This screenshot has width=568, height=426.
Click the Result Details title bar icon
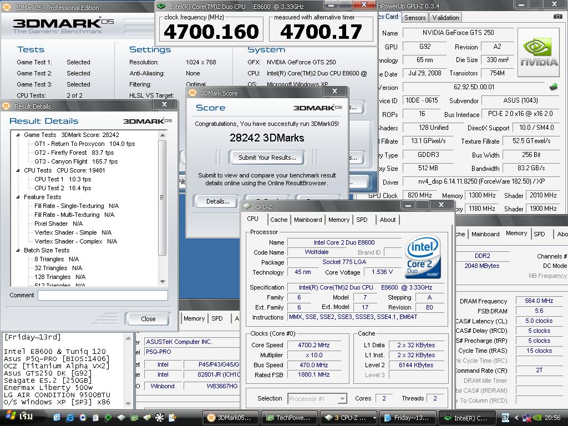6,106
